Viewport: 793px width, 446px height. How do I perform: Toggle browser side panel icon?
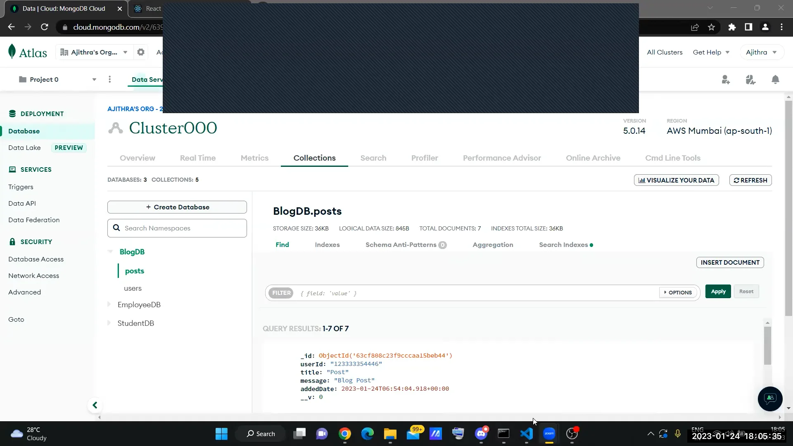click(748, 27)
